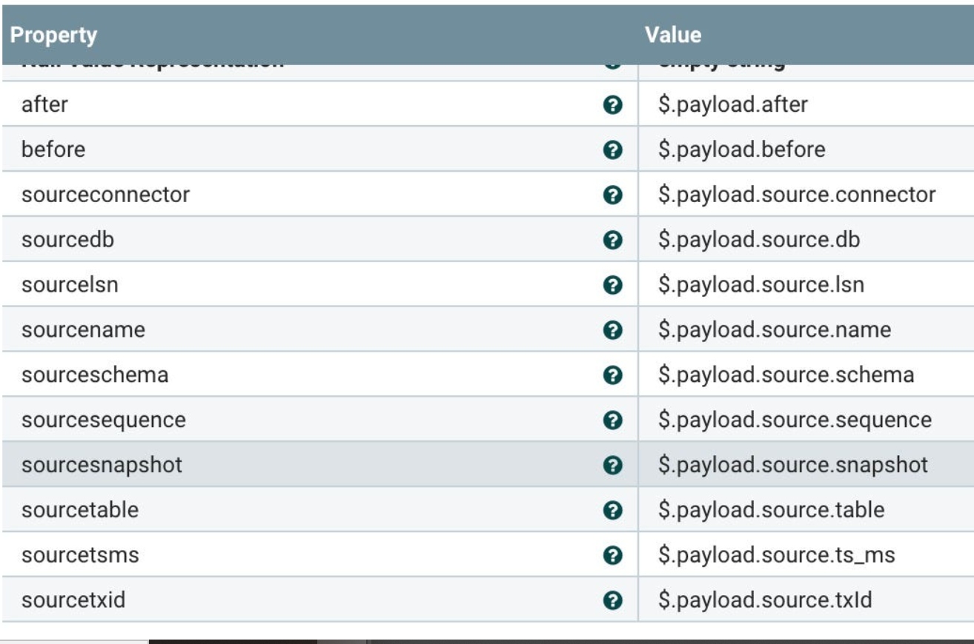The height and width of the screenshot is (644, 974).
Task: Select the sourcedb property name
Action: 67,240
